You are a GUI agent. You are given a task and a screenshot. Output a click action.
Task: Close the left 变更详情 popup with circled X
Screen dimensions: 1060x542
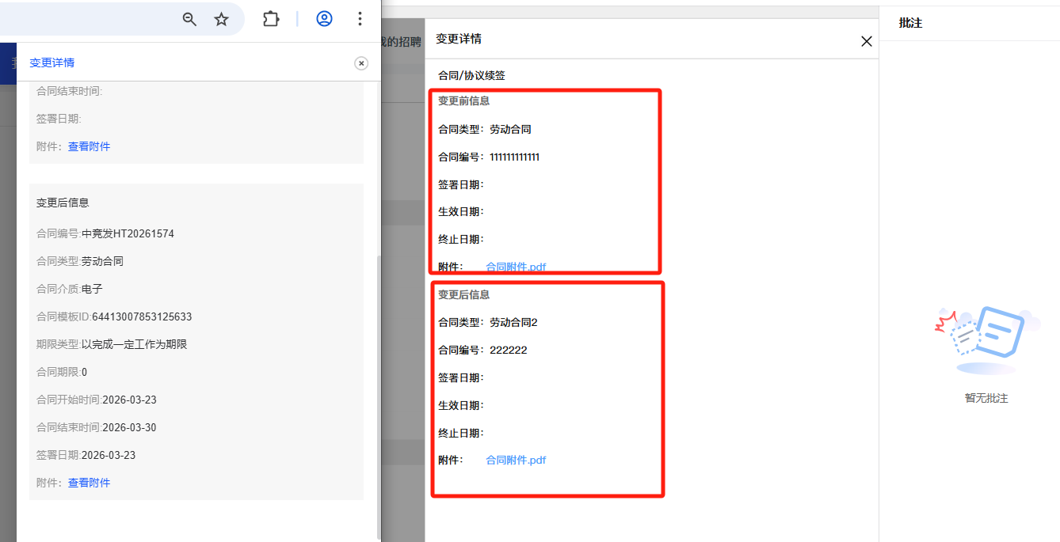tap(361, 63)
